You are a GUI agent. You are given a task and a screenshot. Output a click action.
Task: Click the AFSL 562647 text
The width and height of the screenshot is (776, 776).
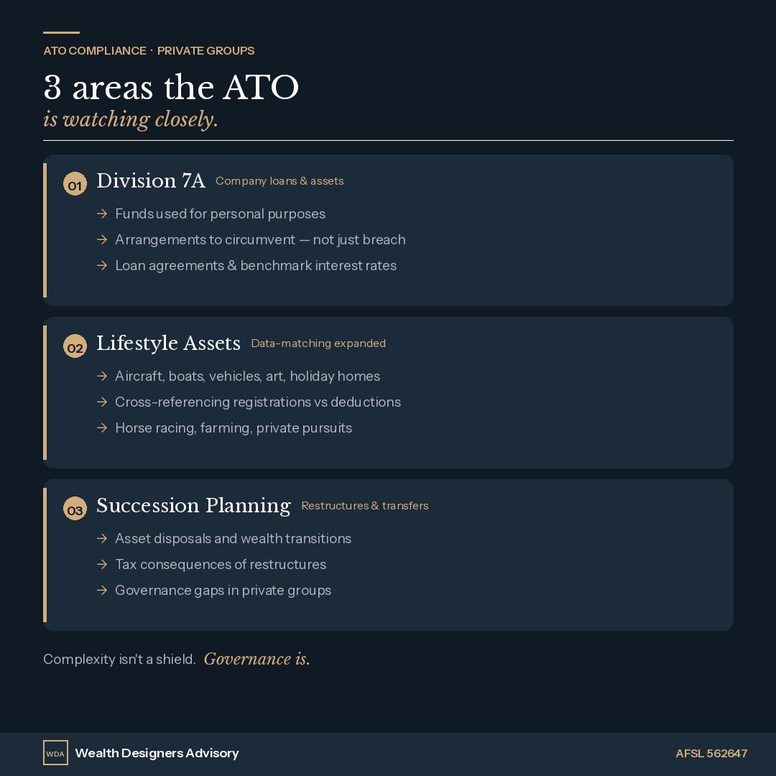point(711,753)
